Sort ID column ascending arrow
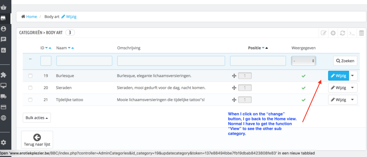Viewport: 367px width, 157px height. coord(50,48)
